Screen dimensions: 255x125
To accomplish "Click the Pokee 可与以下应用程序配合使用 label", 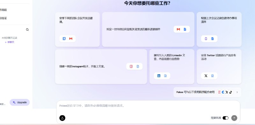I will tap(195, 92).
